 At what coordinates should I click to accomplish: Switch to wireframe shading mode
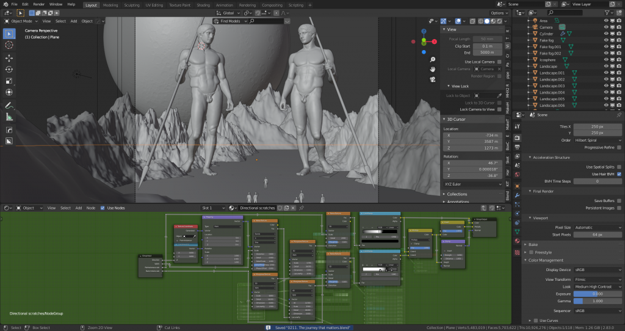click(481, 21)
